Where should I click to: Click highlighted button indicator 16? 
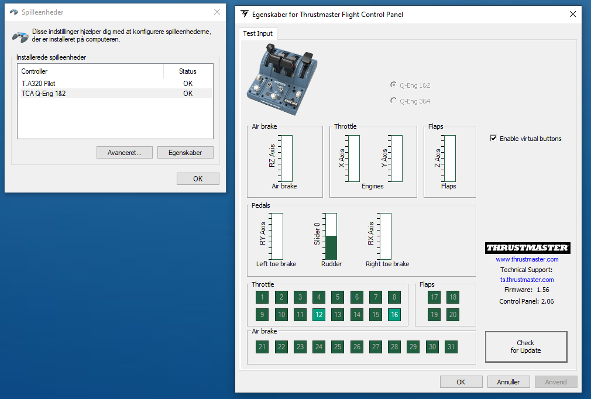click(394, 315)
